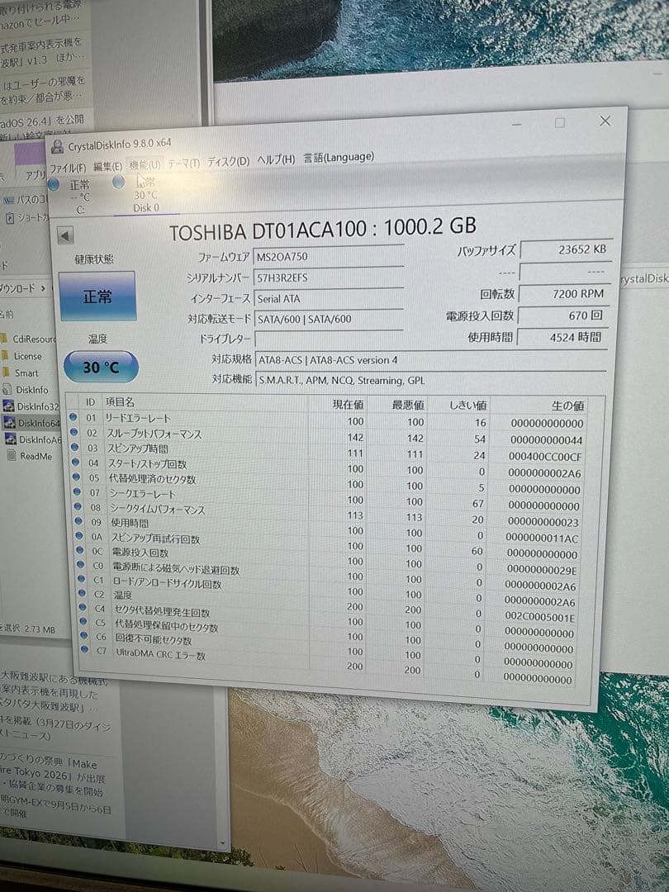Click status dot for C0 磁気ヘッド退避回数
The height and width of the screenshot is (892, 669).
81,565
